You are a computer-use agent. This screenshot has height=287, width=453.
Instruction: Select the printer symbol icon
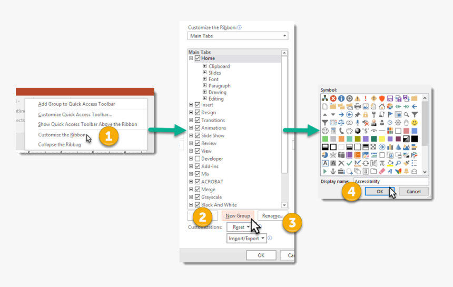tap(358, 106)
